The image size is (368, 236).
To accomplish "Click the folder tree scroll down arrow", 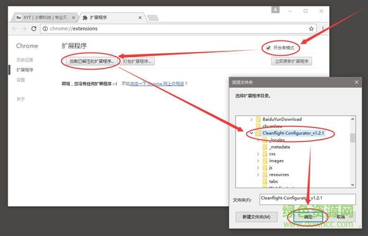I will (x=353, y=185).
